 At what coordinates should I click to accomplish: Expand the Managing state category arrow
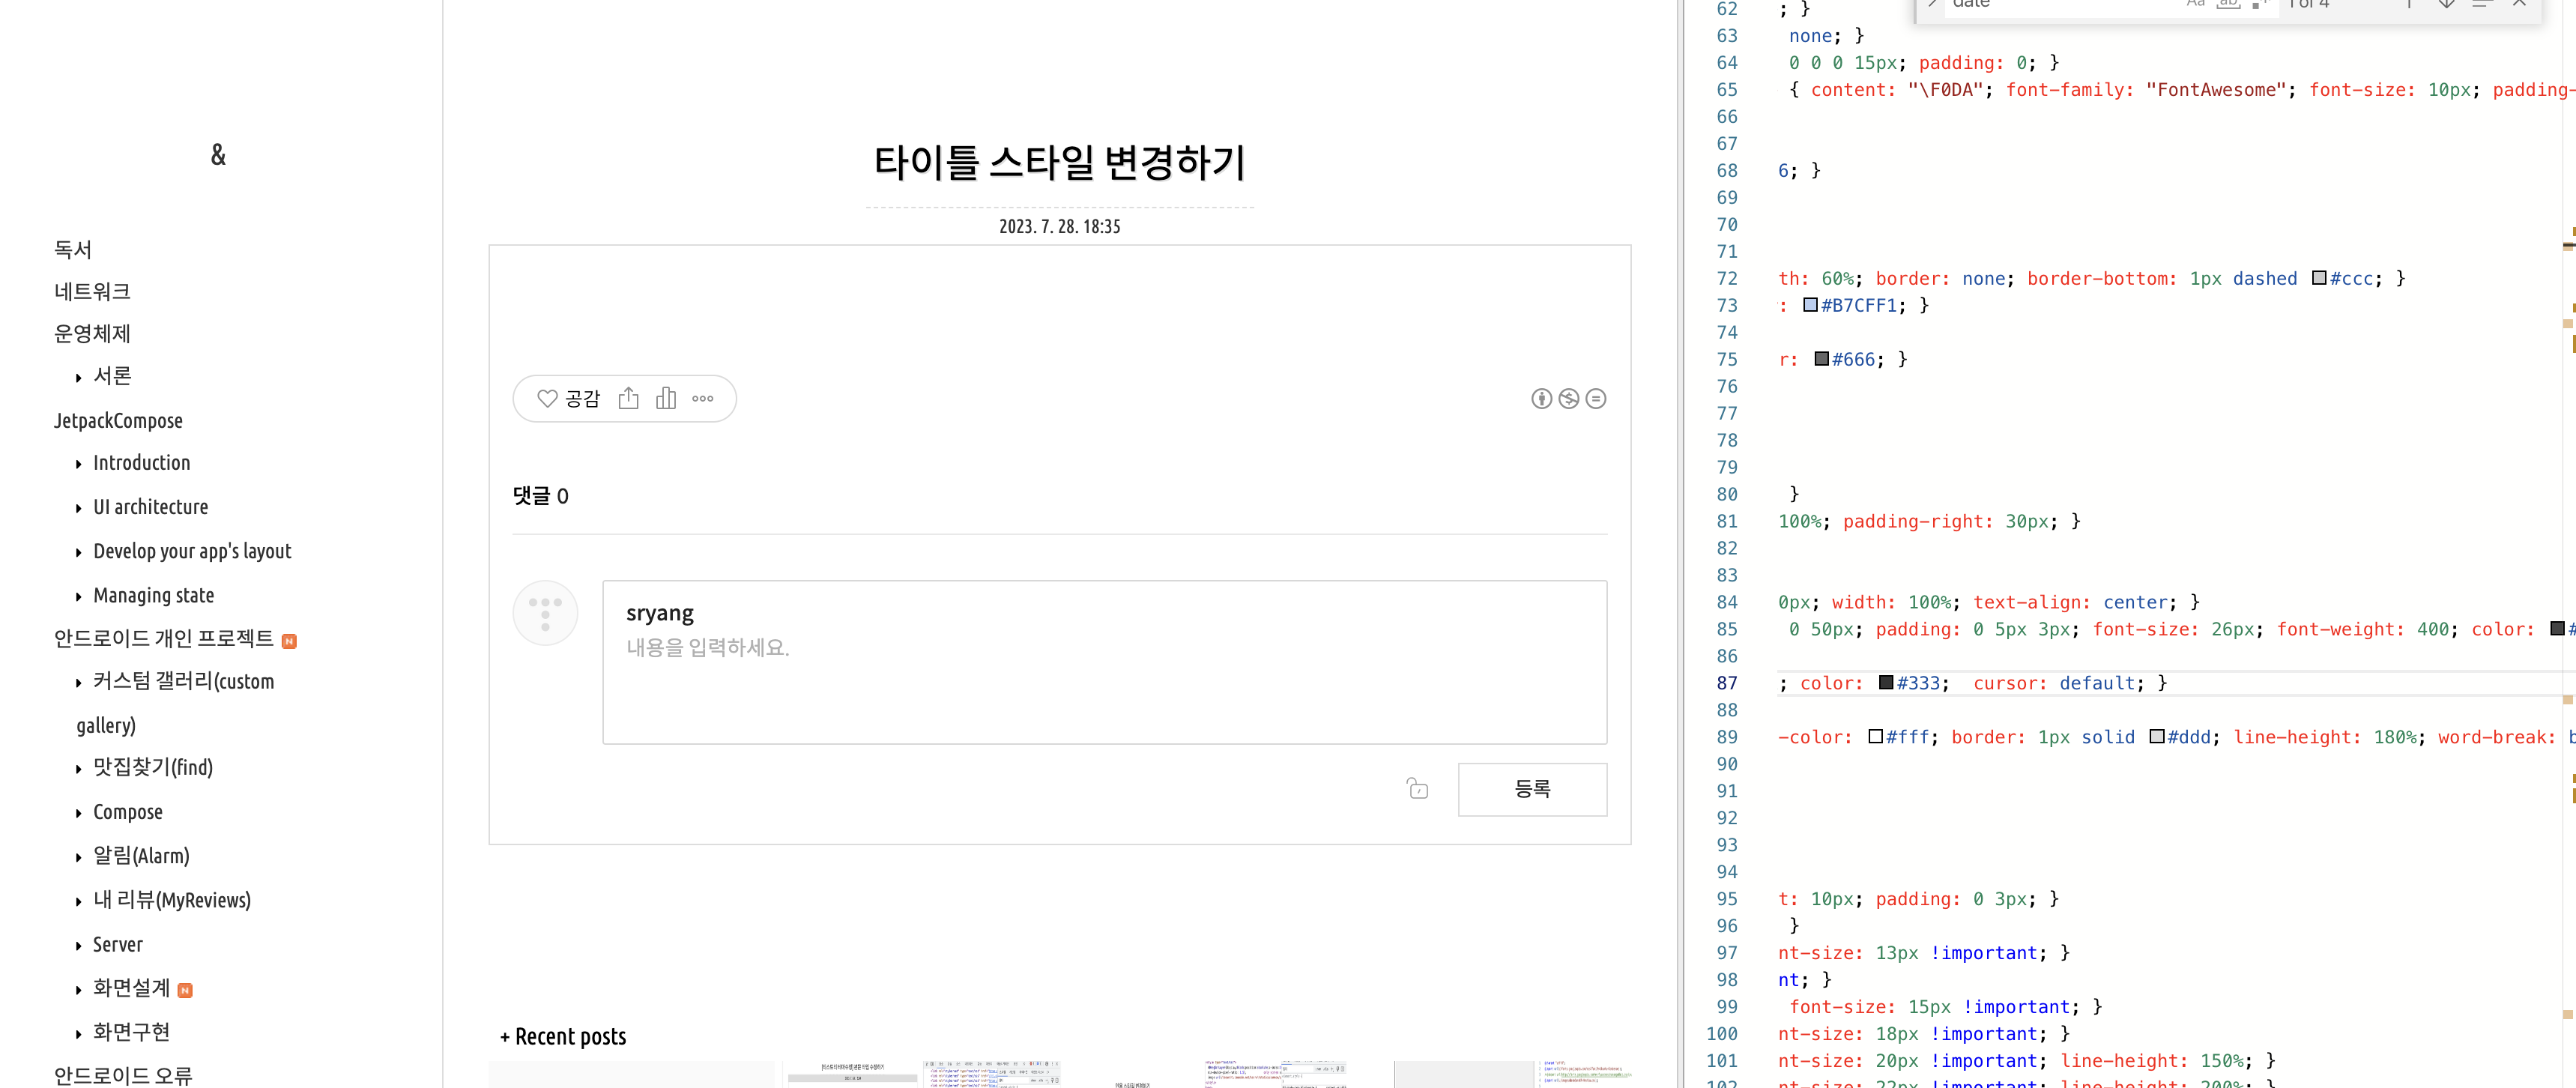[79, 597]
